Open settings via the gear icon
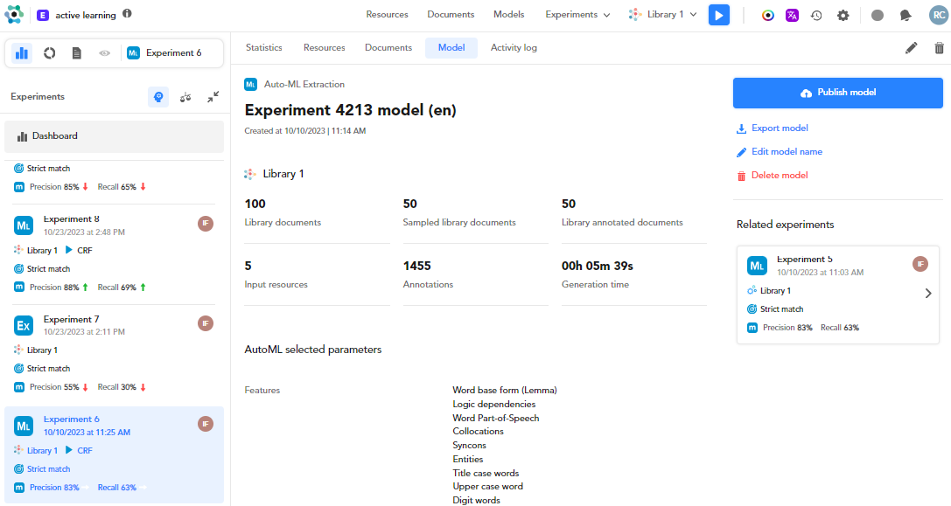Viewport: 951px width, 506px height. (x=843, y=15)
